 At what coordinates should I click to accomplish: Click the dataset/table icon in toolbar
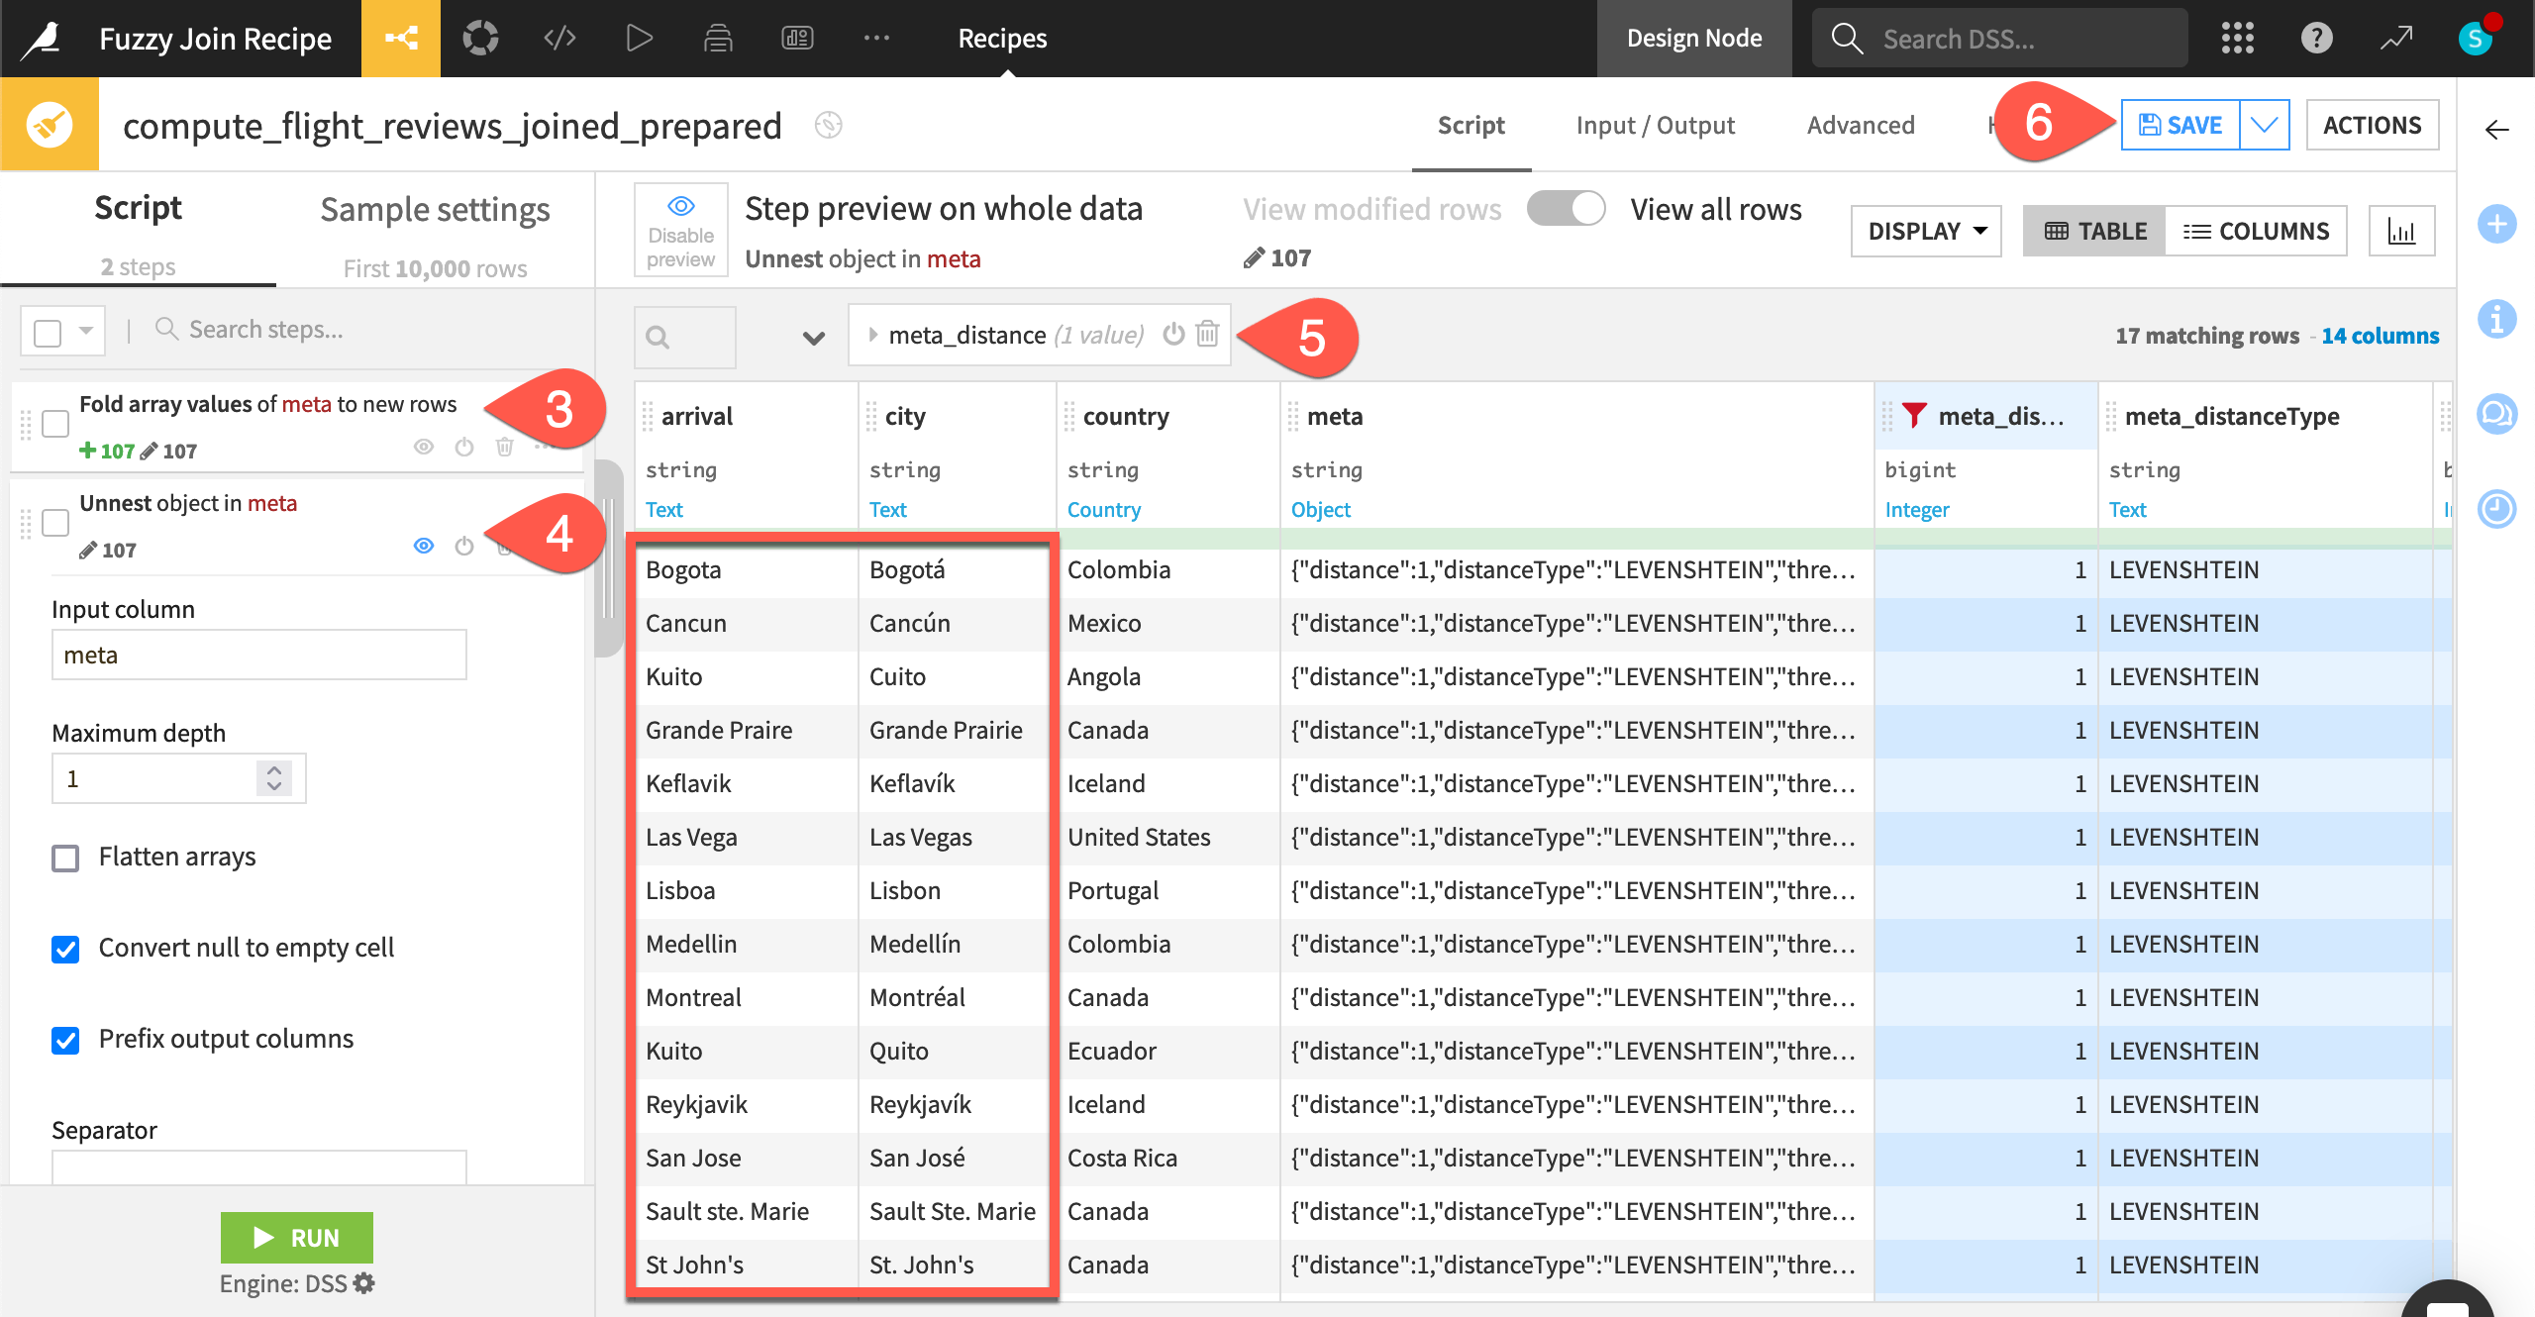tap(716, 37)
